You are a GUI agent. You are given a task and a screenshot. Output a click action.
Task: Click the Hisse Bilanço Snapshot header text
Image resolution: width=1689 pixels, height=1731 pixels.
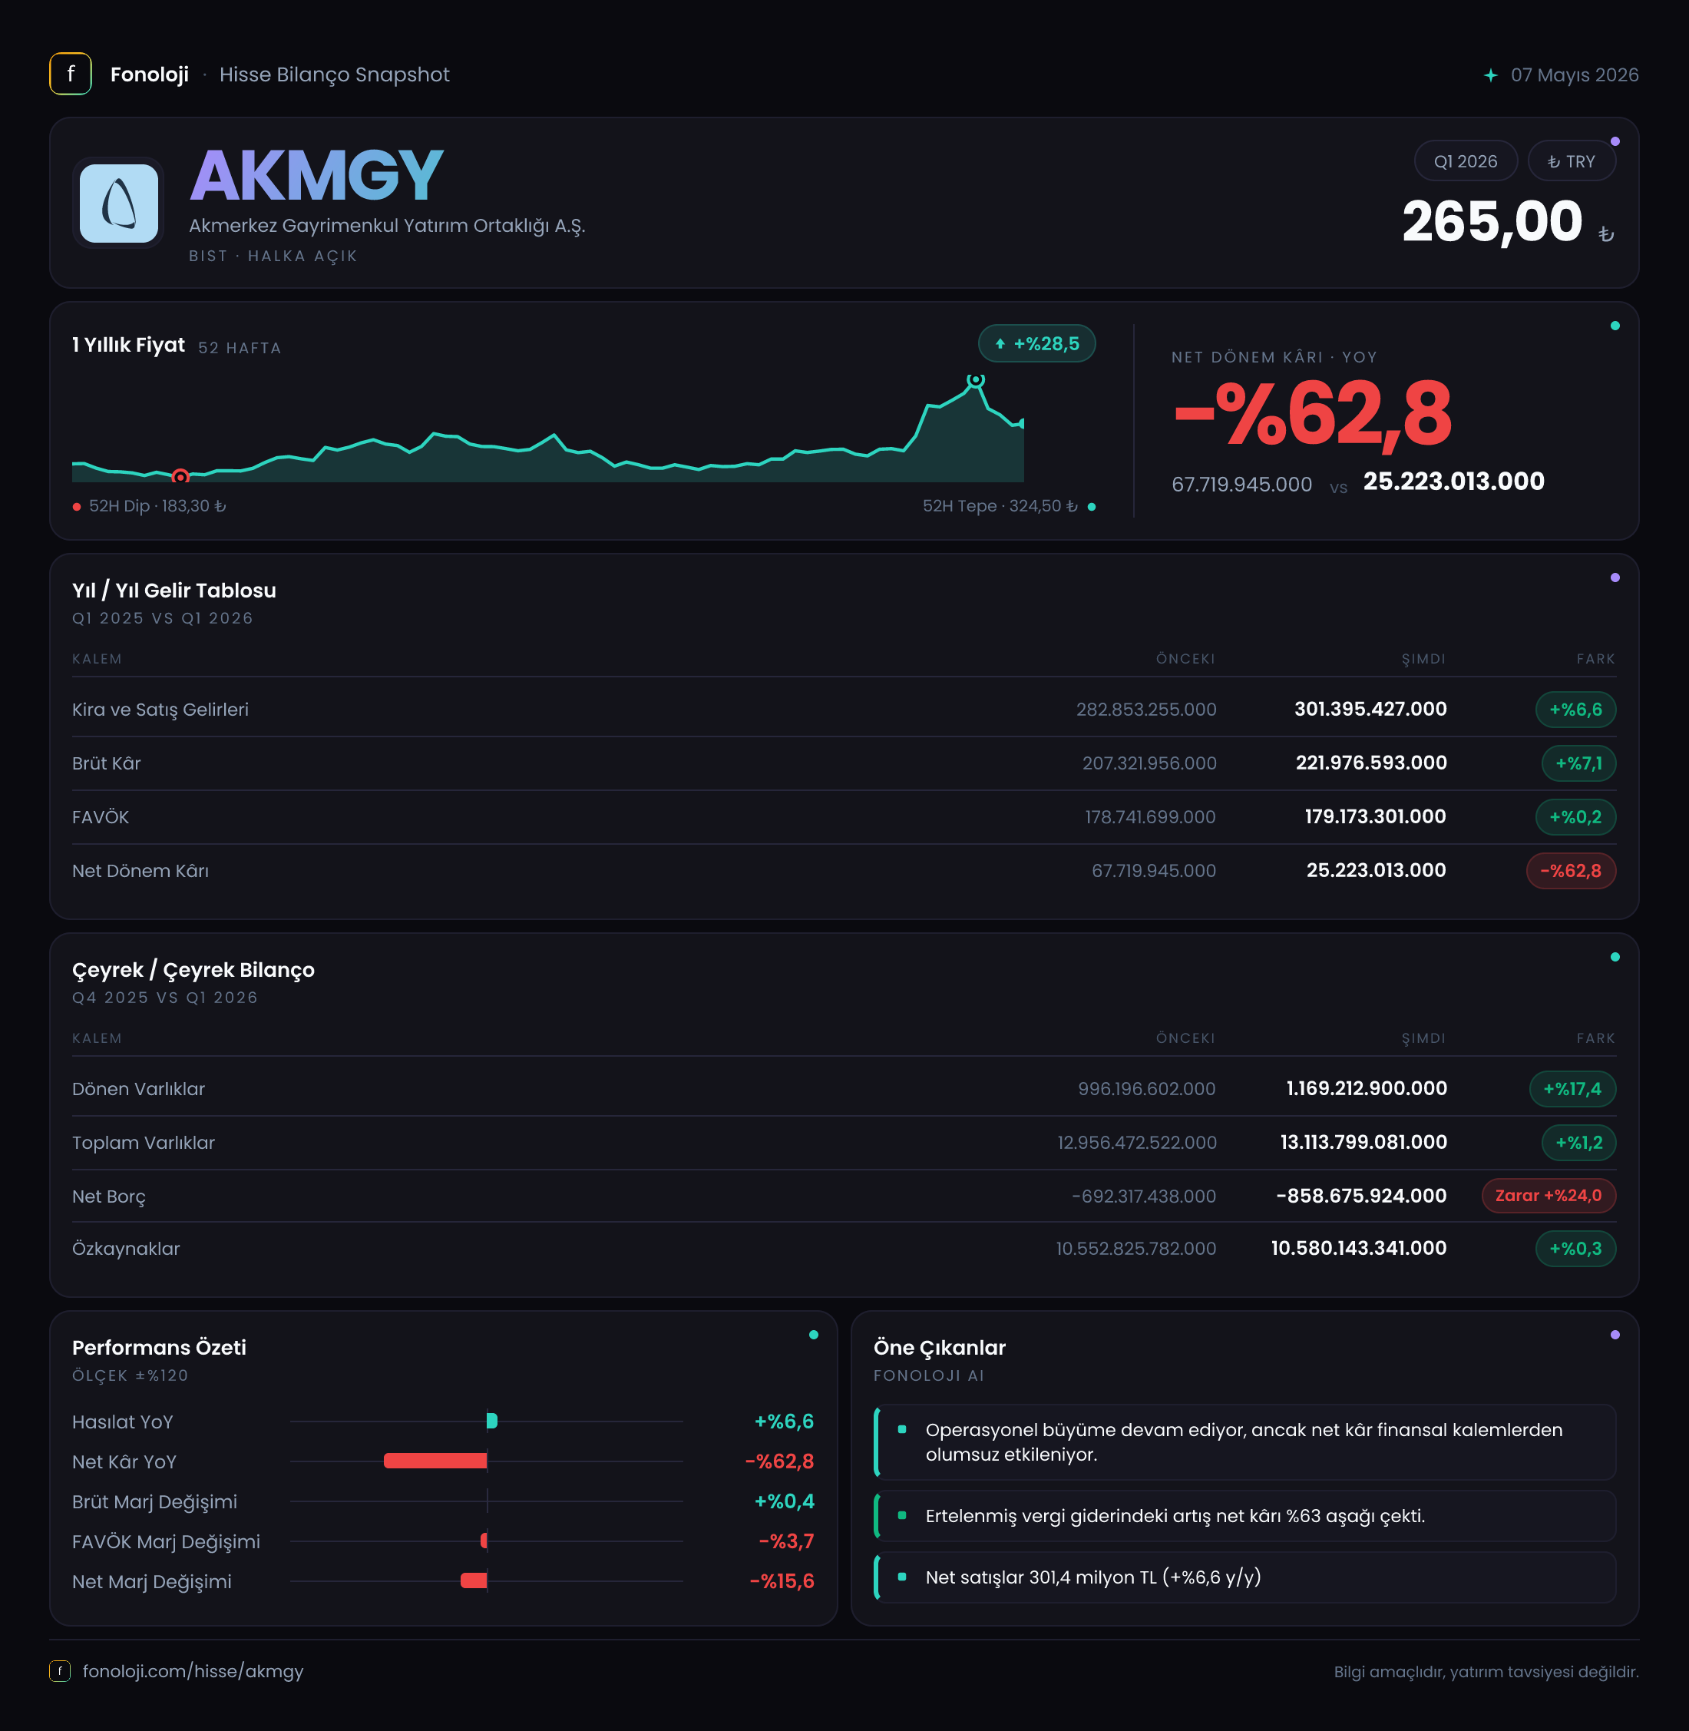pyautogui.click(x=335, y=74)
